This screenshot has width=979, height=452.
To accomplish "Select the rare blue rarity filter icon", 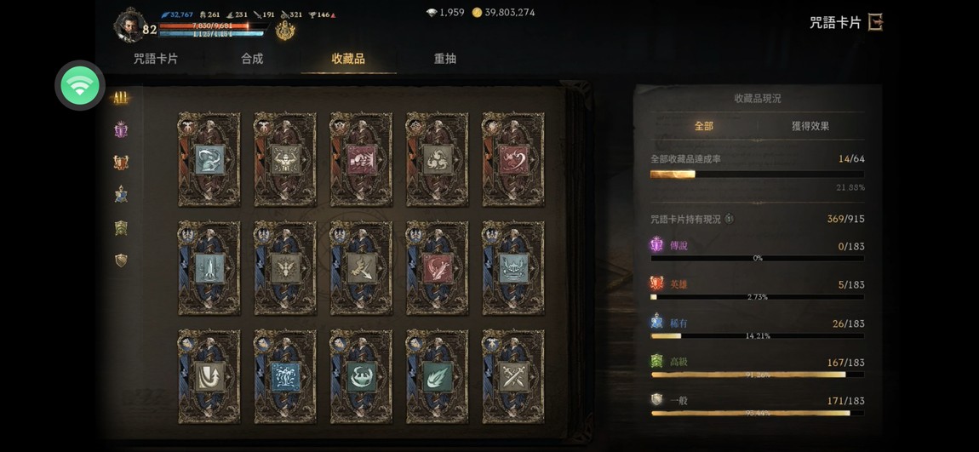I will (121, 195).
